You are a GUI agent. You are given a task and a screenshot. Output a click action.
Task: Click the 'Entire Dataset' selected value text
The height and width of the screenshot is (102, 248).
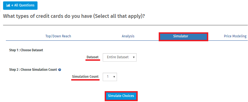[x=118, y=57]
